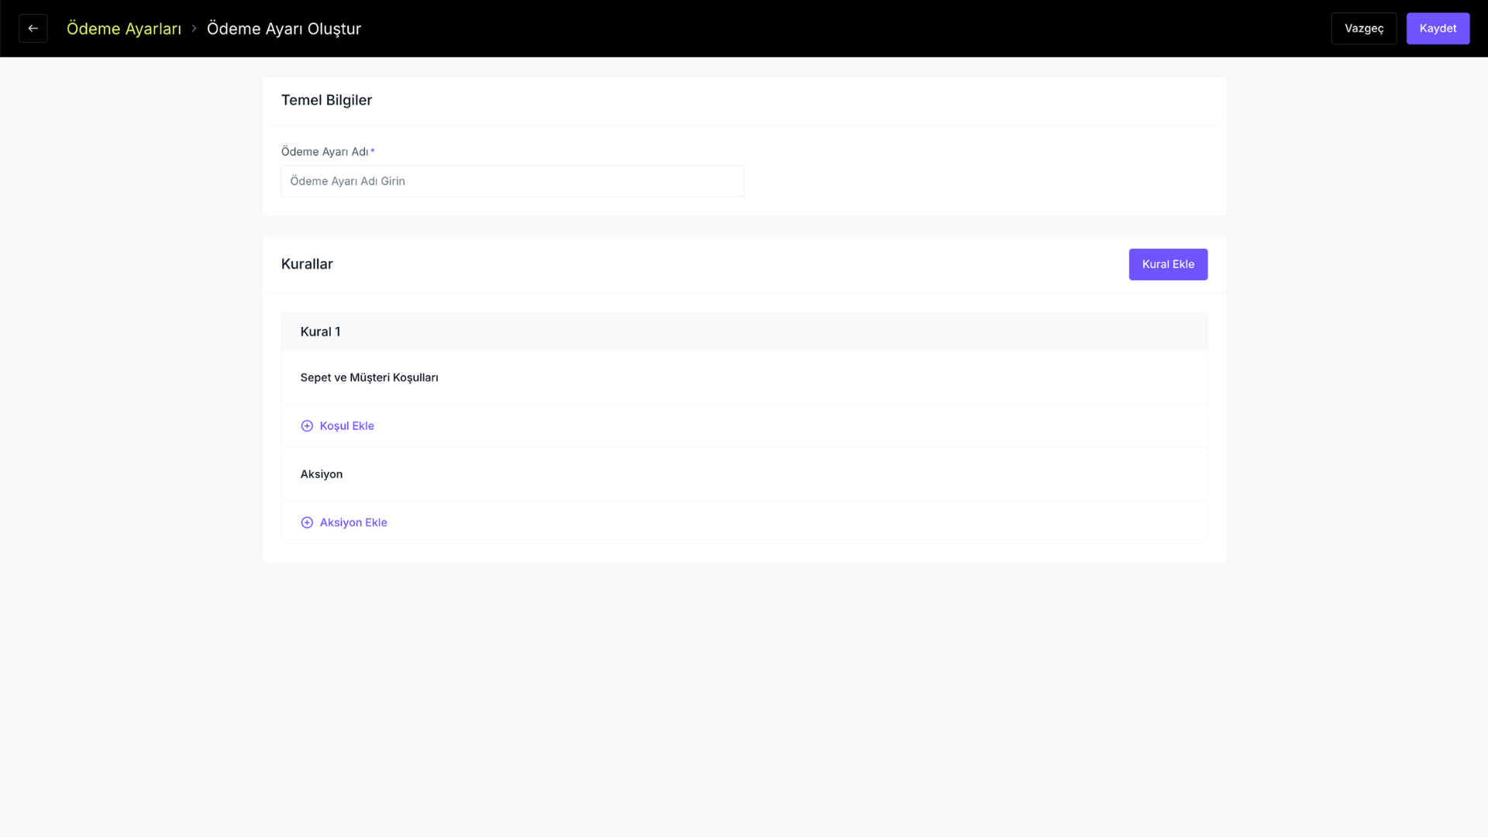Open the Ödeme Ayarları breadcrumb link
The image size is (1488, 837).
click(x=124, y=29)
